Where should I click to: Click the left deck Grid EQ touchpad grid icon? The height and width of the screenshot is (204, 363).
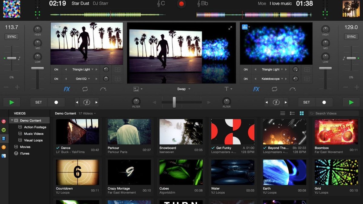click(x=118, y=79)
